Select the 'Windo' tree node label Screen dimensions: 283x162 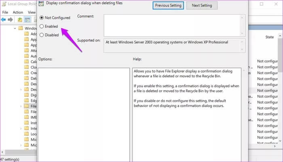(x=31, y=28)
